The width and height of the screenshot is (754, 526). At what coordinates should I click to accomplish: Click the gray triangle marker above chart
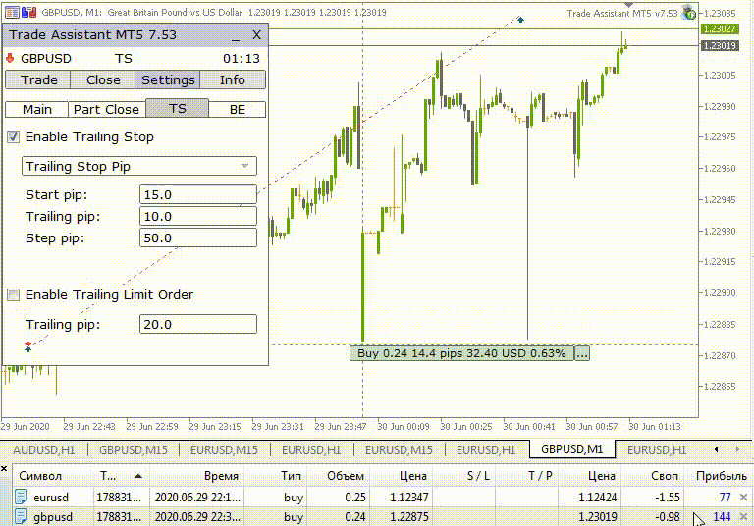click(628, 4)
